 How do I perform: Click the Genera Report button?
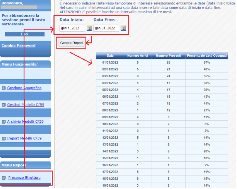pos(72,43)
